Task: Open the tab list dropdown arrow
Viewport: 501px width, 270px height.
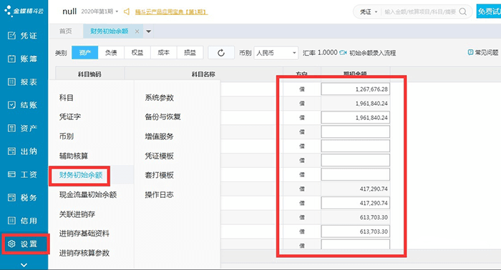Action: (x=148, y=31)
